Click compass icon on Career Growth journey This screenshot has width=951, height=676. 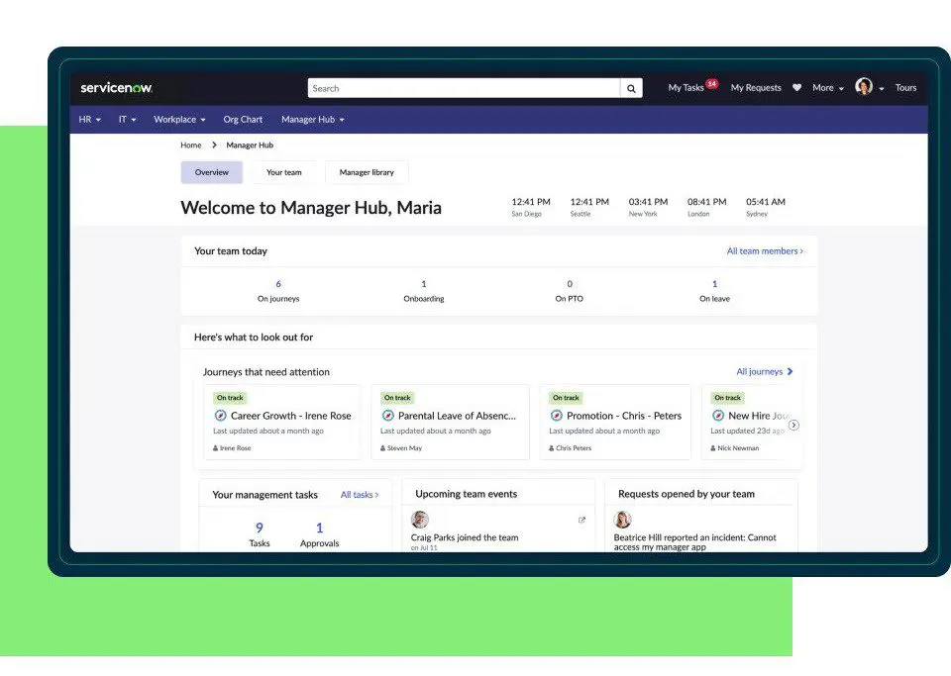pyautogui.click(x=221, y=416)
